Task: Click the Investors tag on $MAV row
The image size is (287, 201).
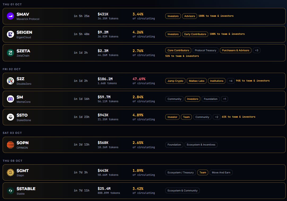Action: pos(173,16)
